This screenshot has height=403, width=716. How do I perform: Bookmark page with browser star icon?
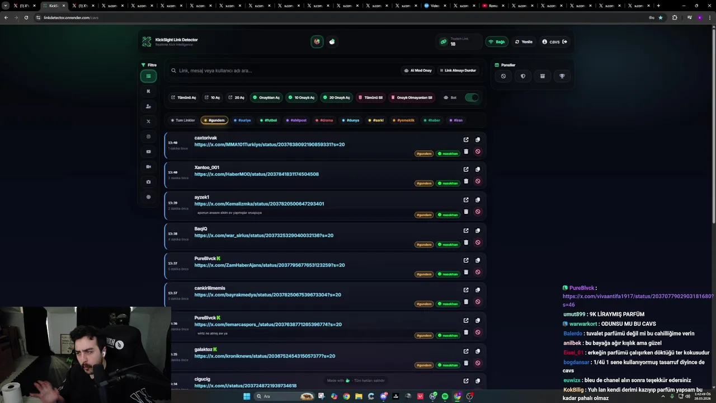(x=661, y=17)
